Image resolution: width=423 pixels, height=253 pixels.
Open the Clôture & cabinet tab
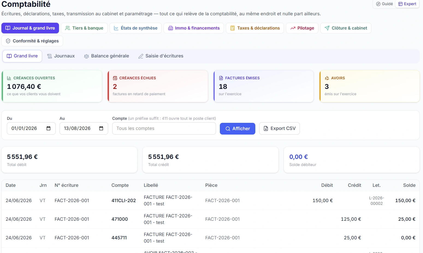pyautogui.click(x=346, y=28)
